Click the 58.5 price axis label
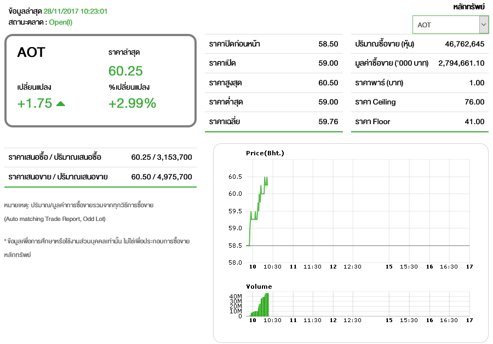493x344 pixels. pyautogui.click(x=235, y=246)
